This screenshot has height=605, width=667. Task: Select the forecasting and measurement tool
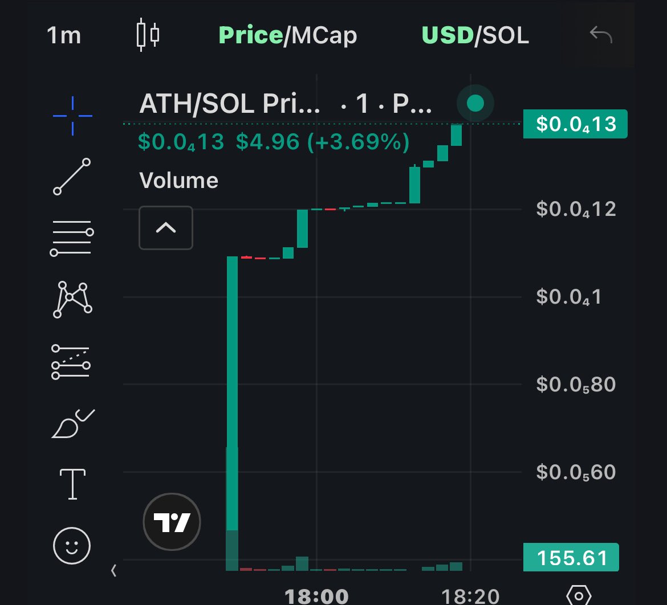[71, 362]
